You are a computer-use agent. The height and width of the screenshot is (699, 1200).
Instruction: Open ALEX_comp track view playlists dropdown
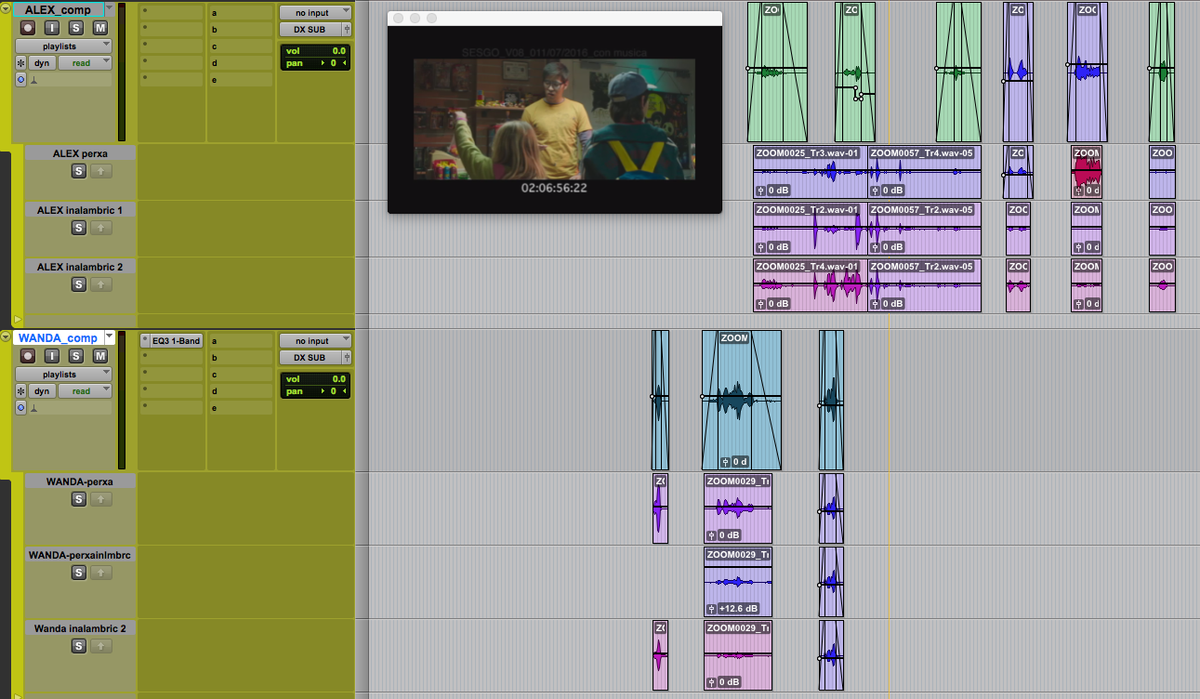pos(64,46)
